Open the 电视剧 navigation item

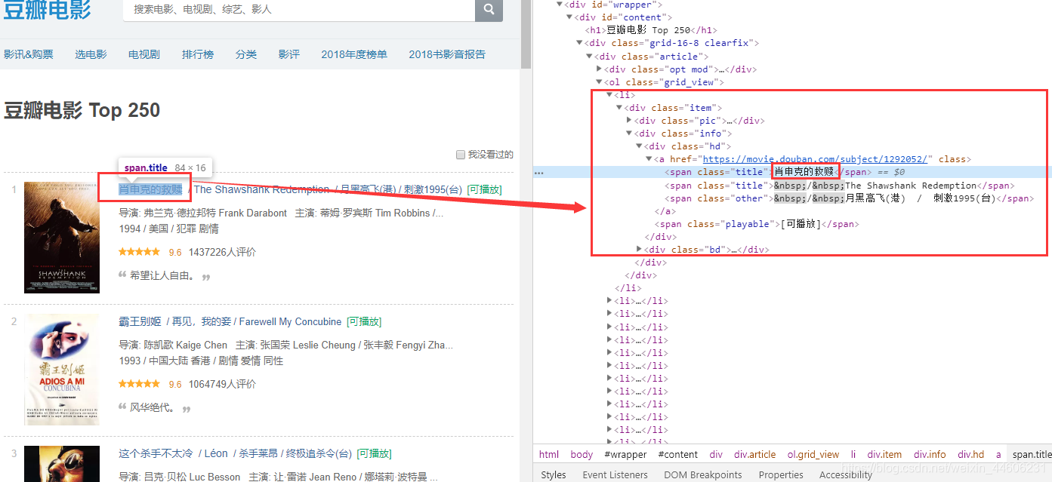point(144,54)
